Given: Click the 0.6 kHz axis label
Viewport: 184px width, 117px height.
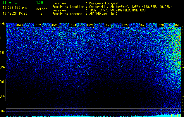Looking at the screenshot, I should coord(2,111).
